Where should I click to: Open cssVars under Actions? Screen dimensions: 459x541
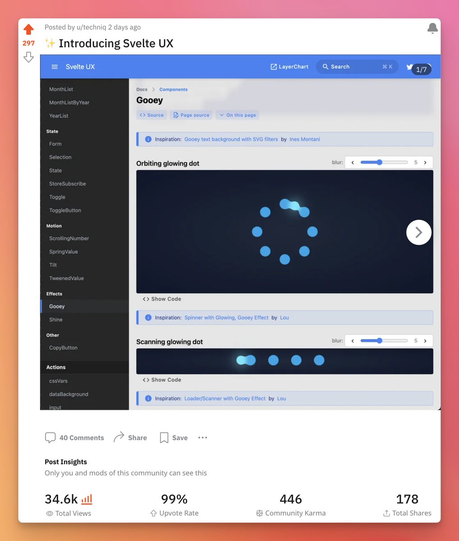click(x=59, y=381)
